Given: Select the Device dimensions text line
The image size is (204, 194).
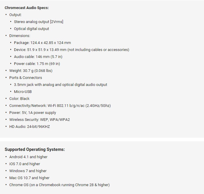Looking at the screenshot, I should [71, 50].
